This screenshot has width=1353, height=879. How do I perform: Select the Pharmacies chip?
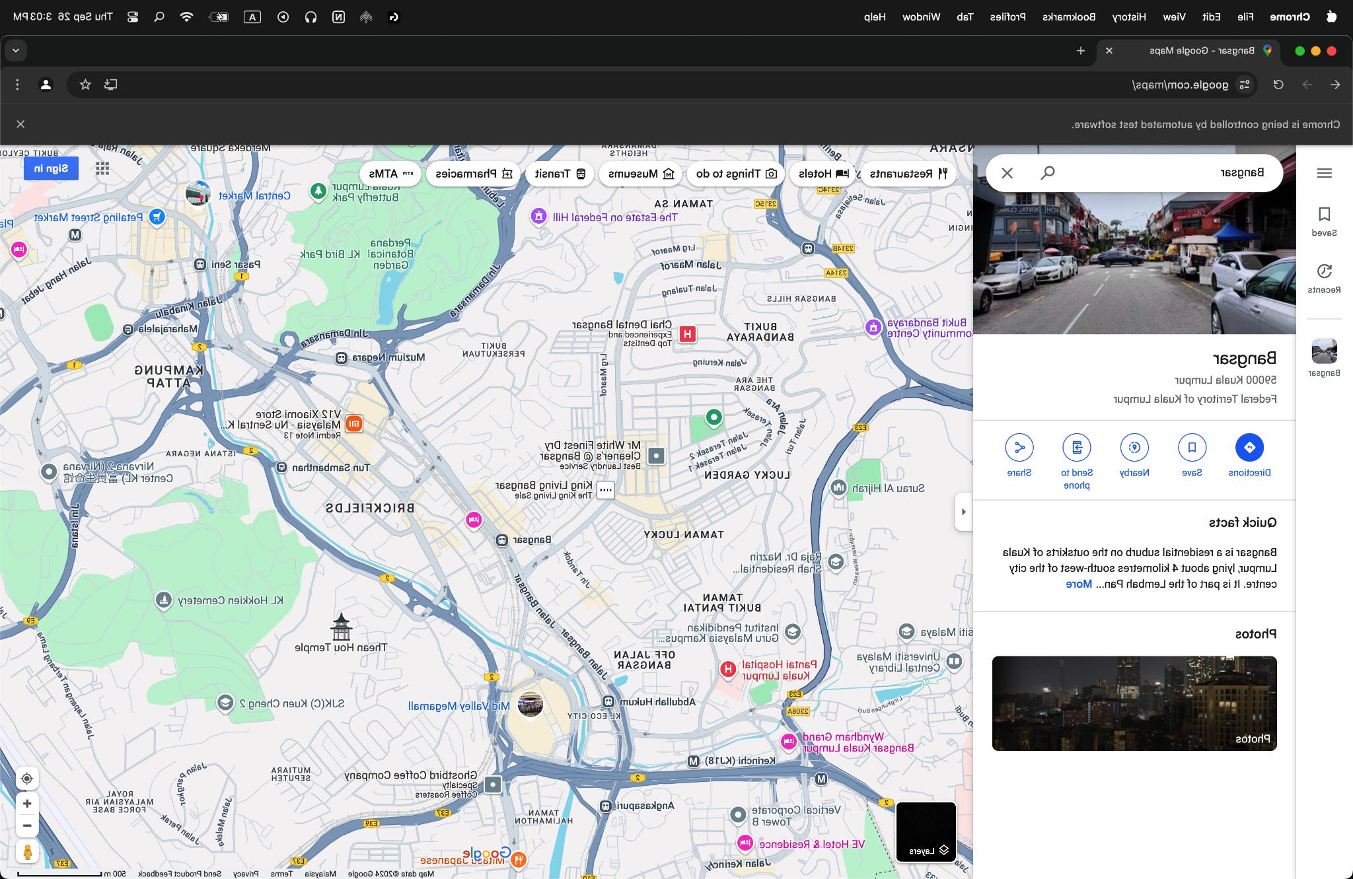tap(473, 174)
